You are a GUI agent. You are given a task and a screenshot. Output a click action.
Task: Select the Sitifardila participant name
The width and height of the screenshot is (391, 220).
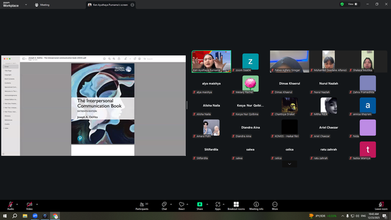tap(211, 149)
